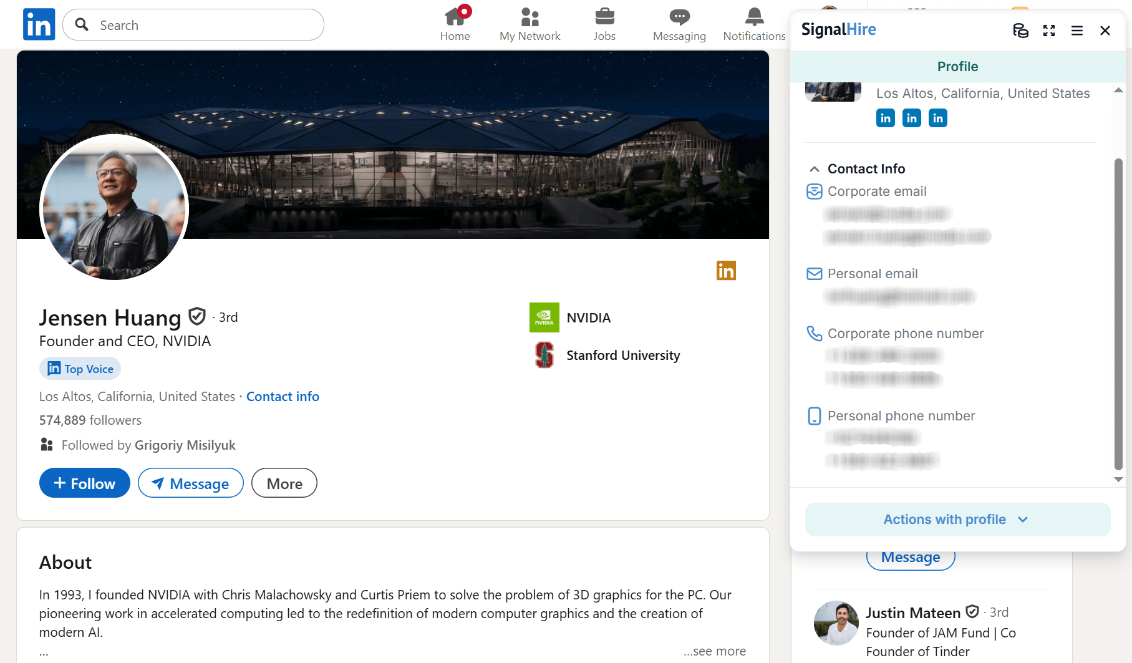Screen dimensions: 1132x663
Task: Close the SignalHire panel
Action: click(1105, 30)
